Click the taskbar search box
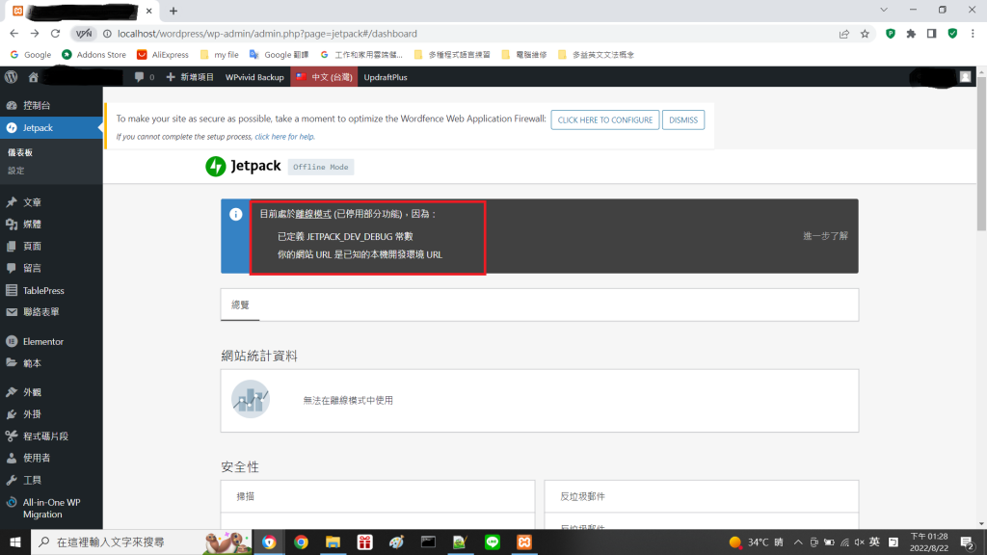This screenshot has height=555, width=987. tap(142, 542)
